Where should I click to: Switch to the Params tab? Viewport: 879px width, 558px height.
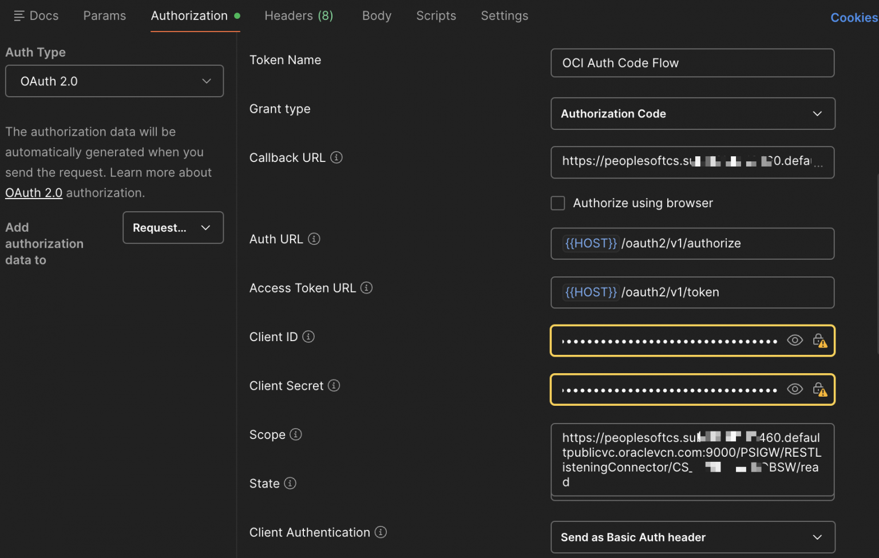pyautogui.click(x=105, y=16)
